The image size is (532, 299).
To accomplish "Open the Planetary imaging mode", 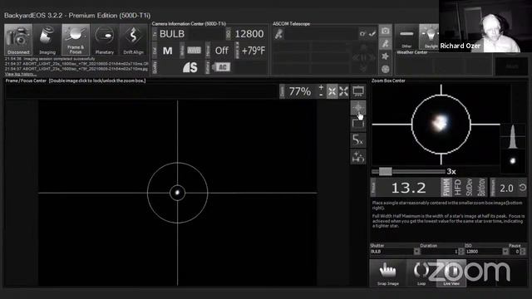I will point(105,40).
